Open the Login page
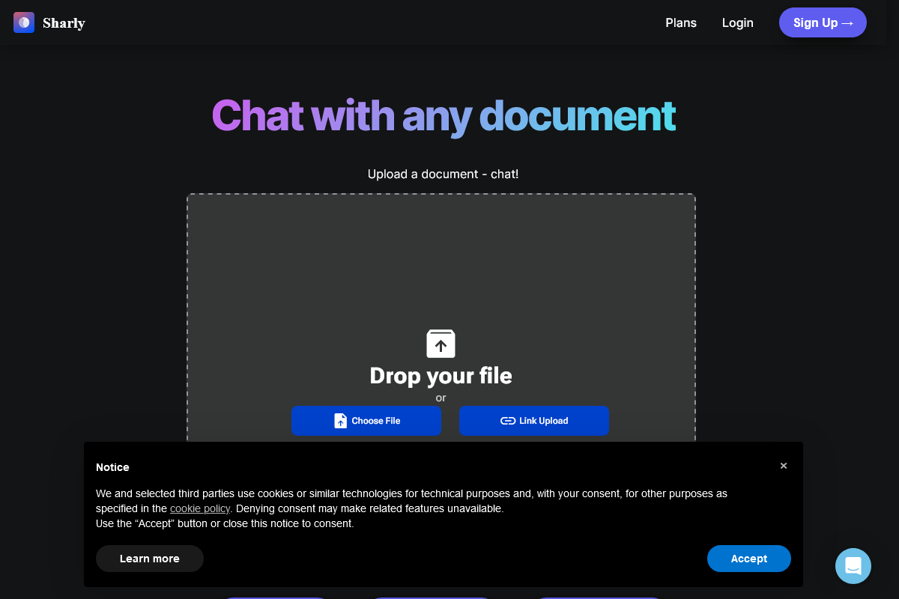This screenshot has height=599, width=899. click(x=738, y=22)
